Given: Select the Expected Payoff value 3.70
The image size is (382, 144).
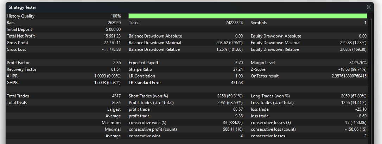Looking at the screenshot, I should pos(239,63).
